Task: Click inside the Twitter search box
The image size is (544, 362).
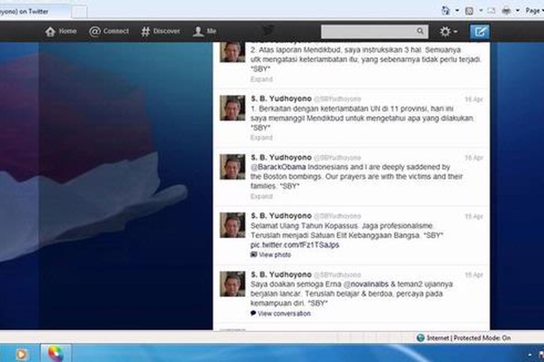Action: [367, 32]
